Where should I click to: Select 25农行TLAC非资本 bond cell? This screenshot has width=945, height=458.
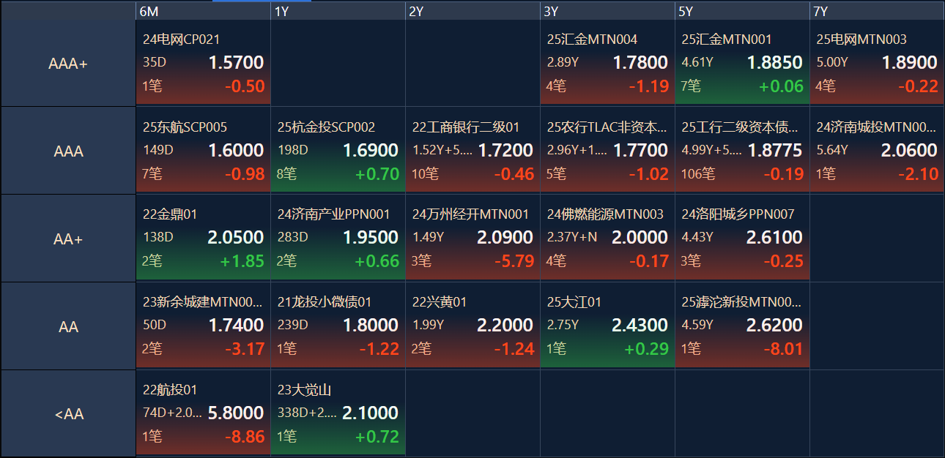pyautogui.click(x=608, y=151)
